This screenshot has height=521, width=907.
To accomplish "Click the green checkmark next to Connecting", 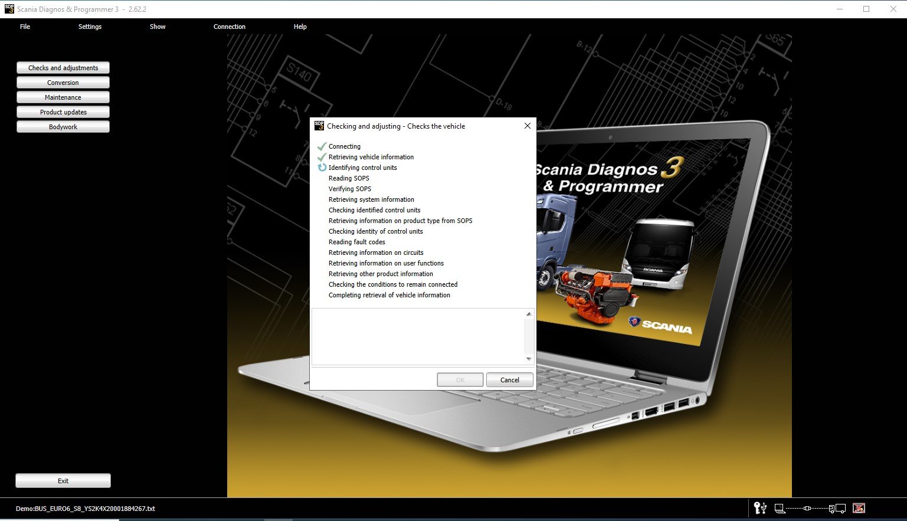I will point(322,146).
